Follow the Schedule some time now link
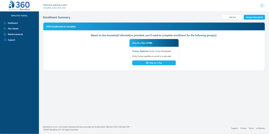The image size is (269, 134). pyautogui.click(x=54, y=8)
